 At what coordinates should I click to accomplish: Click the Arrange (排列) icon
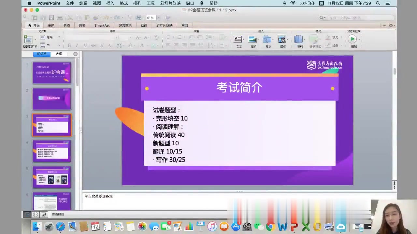[x=298, y=39]
